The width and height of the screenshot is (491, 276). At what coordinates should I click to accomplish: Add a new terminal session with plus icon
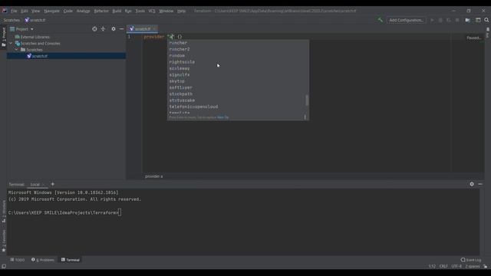(53, 184)
